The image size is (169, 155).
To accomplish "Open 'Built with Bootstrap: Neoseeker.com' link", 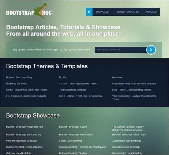I will click(x=24, y=127).
